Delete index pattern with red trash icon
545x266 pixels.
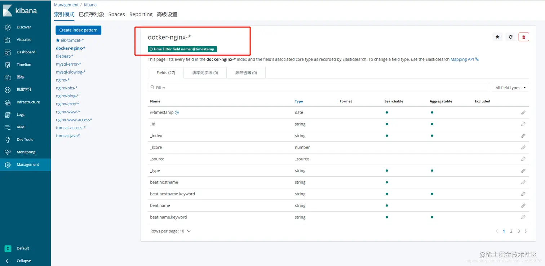point(524,37)
